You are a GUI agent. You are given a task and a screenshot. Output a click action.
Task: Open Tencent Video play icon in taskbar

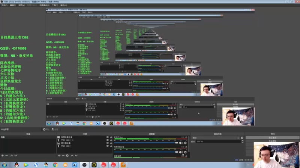(26, 165)
